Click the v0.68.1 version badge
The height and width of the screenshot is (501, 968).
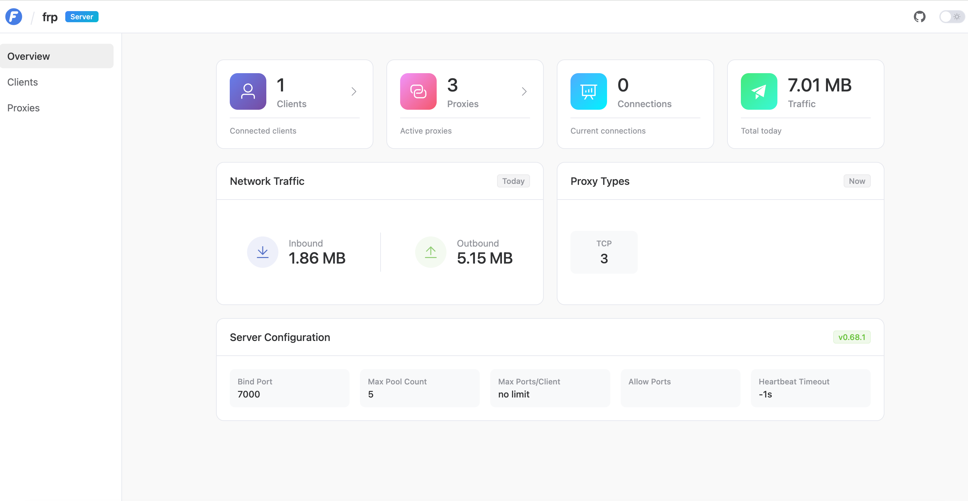851,337
